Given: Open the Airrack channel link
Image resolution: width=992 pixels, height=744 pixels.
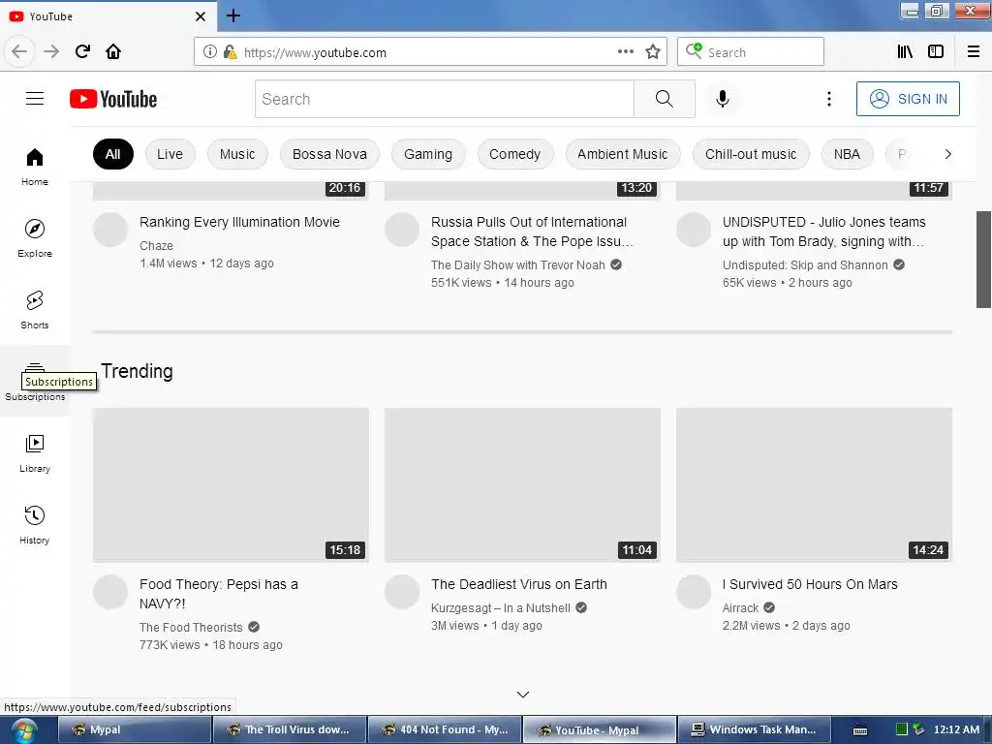Looking at the screenshot, I should point(740,608).
